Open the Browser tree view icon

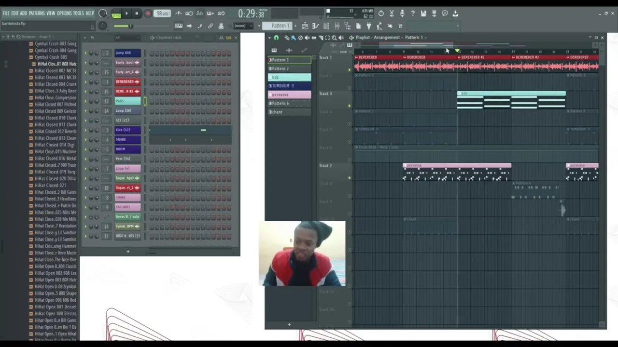coord(348,26)
